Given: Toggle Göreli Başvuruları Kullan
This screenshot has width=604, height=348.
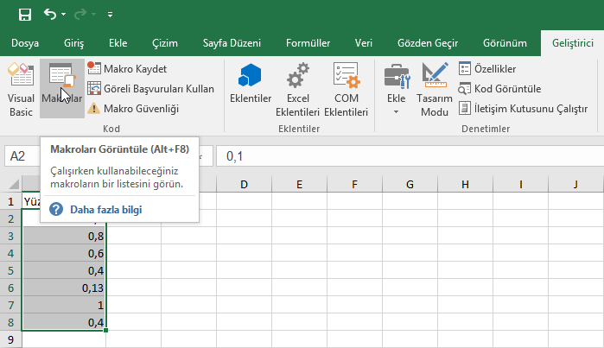Looking at the screenshot, I should 150,89.
